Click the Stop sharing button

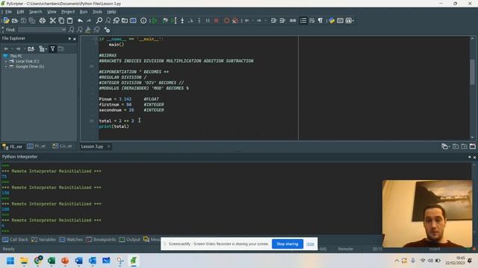pyautogui.click(x=288, y=243)
